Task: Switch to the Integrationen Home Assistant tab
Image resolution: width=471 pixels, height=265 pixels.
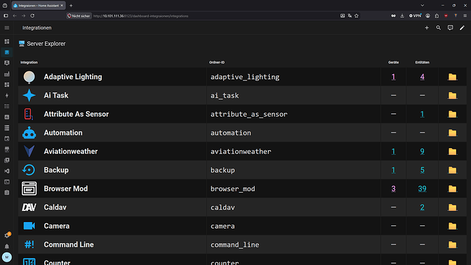Action: click(x=38, y=5)
